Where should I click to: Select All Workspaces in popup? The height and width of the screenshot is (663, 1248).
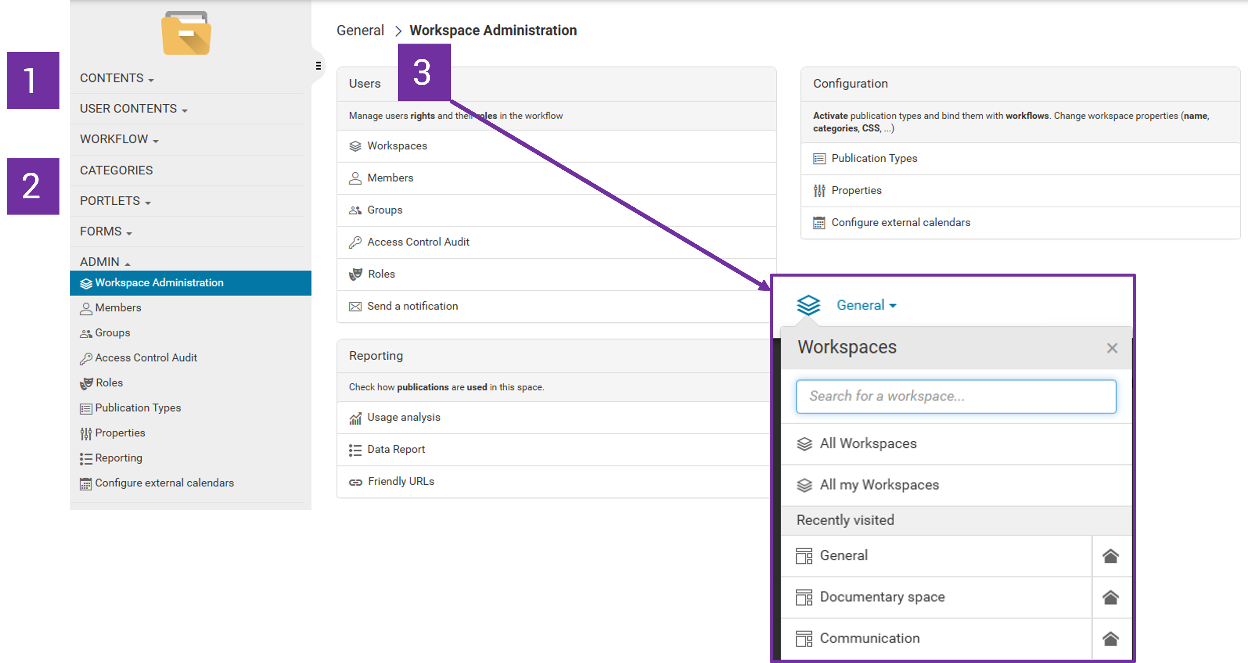(956, 444)
